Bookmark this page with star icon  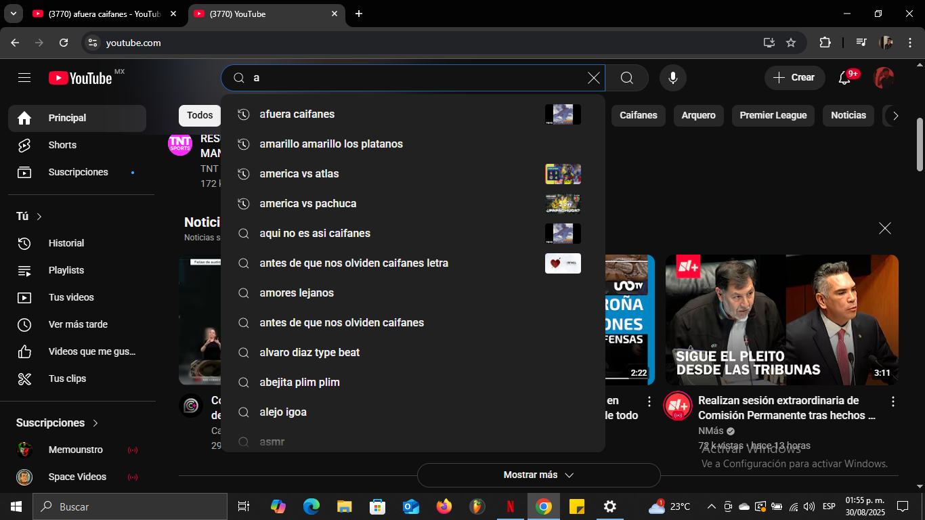coord(790,43)
